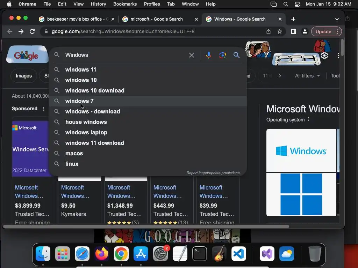Open Control Center in the menu bar
The width and height of the screenshot is (358, 268).
297,4
